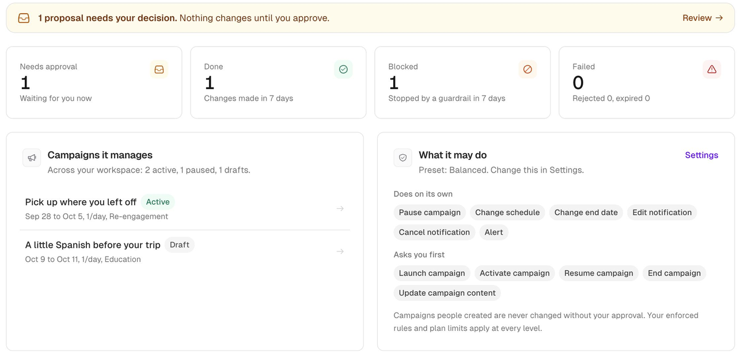
Task: Click the Blocked prohibited icon
Action: pos(527,69)
